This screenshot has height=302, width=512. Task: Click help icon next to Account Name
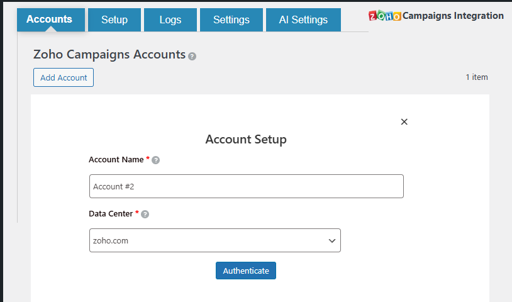(156, 160)
